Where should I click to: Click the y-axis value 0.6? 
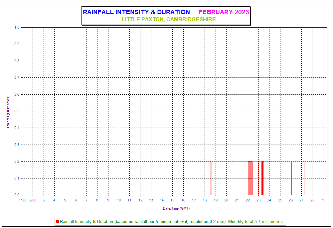(x=17, y=94)
